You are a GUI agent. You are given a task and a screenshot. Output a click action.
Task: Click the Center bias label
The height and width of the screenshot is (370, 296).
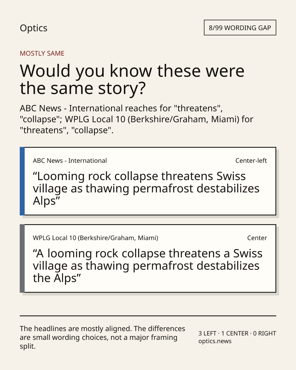257,238
